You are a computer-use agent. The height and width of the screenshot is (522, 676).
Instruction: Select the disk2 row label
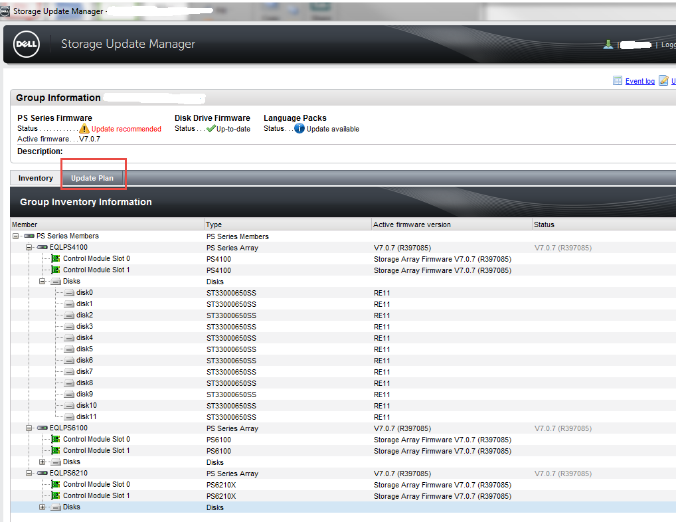coord(84,315)
